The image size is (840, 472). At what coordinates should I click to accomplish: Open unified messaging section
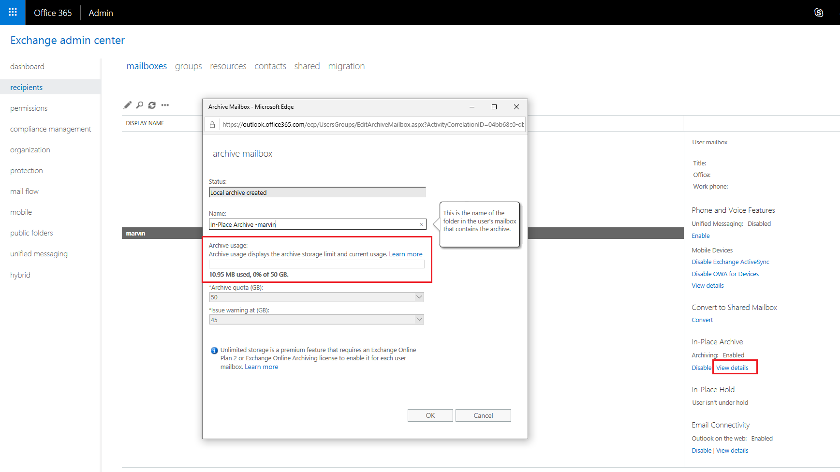(x=39, y=254)
